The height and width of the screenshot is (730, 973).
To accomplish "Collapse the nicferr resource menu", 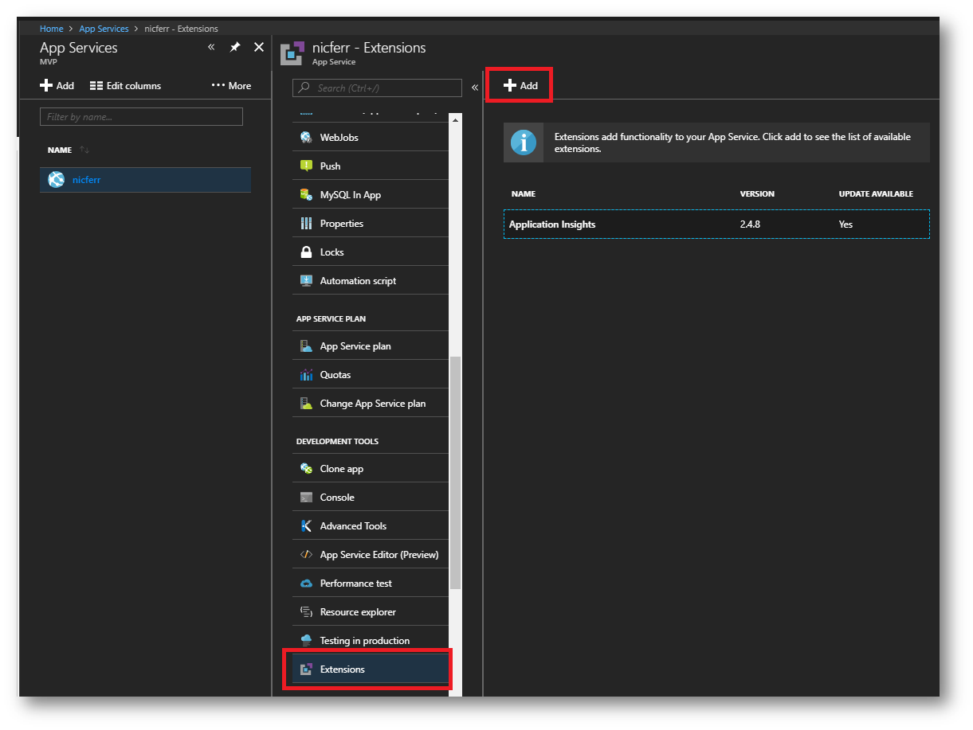I will (474, 88).
